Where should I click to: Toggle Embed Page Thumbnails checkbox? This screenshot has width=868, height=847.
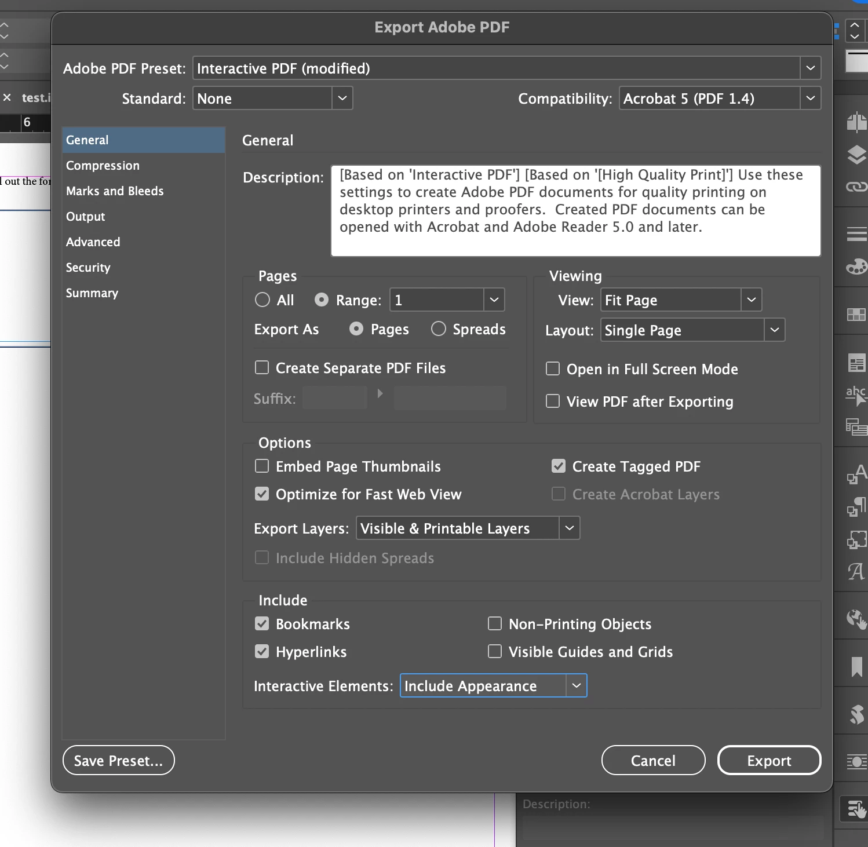tap(262, 466)
